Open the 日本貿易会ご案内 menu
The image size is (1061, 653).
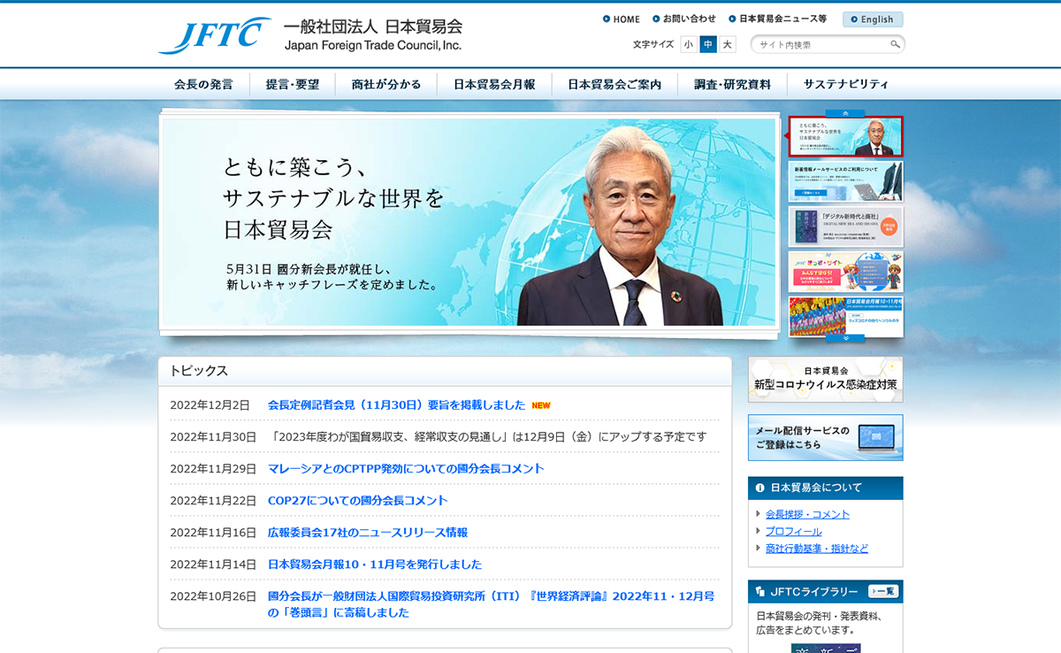(614, 85)
